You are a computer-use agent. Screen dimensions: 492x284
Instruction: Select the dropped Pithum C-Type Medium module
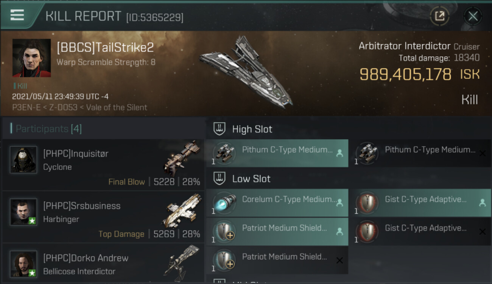tap(277, 153)
